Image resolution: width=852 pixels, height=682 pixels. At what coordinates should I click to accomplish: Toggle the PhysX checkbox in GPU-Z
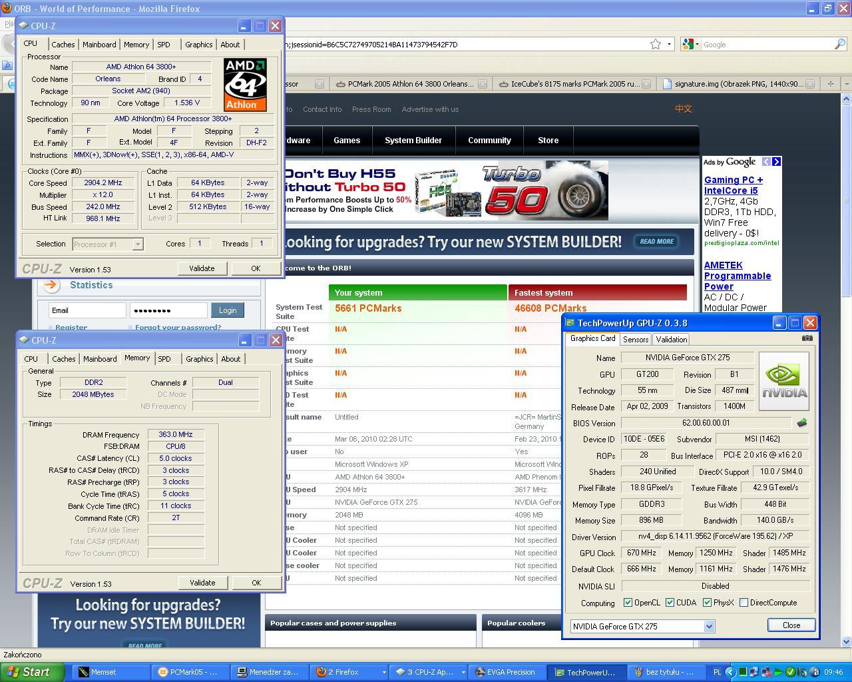[x=707, y=603]
